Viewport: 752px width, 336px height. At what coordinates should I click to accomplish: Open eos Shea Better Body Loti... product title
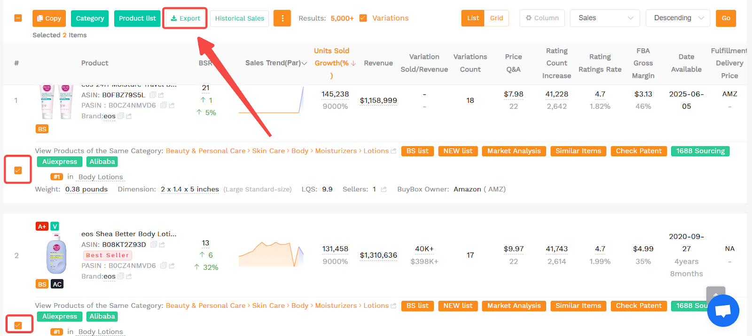(129, 234)
